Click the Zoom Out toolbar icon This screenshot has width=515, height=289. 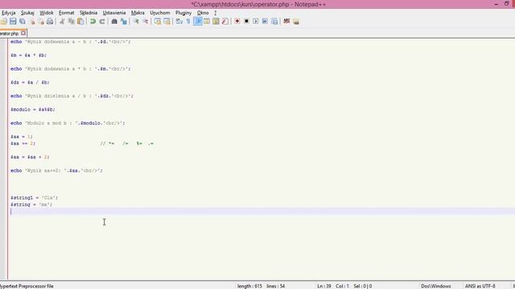(x=145, y=22)
